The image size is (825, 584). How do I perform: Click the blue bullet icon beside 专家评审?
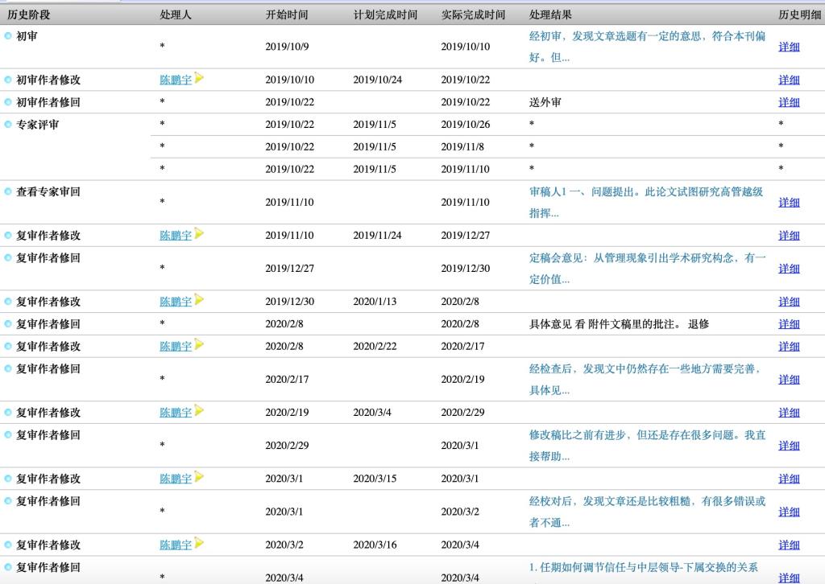8,125
